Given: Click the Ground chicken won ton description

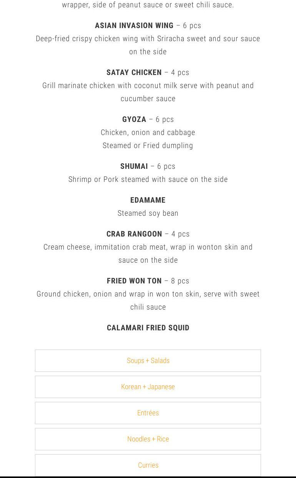Looking at the screenshot, I should tap(148, 294).
